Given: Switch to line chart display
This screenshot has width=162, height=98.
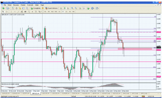Looking at the screenshot, I should click(x=68, y=8).
